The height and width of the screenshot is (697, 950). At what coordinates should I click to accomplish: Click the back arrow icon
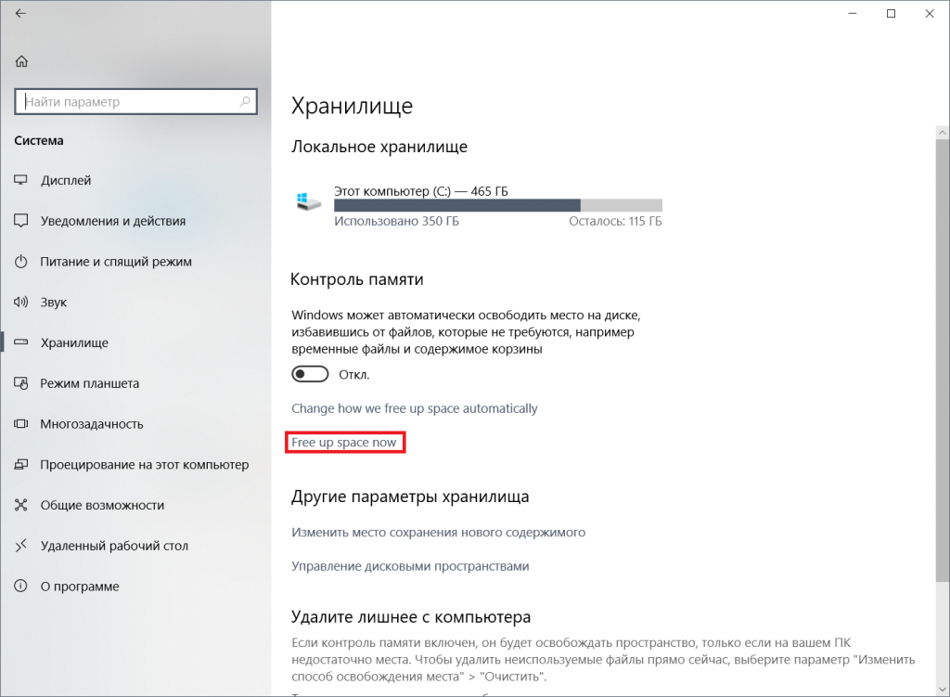[x=20, y=13]
